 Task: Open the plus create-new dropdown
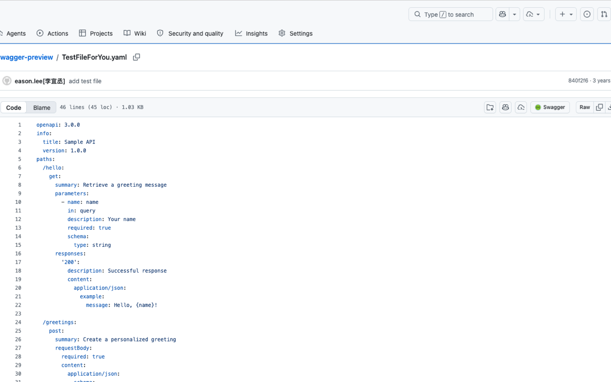[566, 14]
